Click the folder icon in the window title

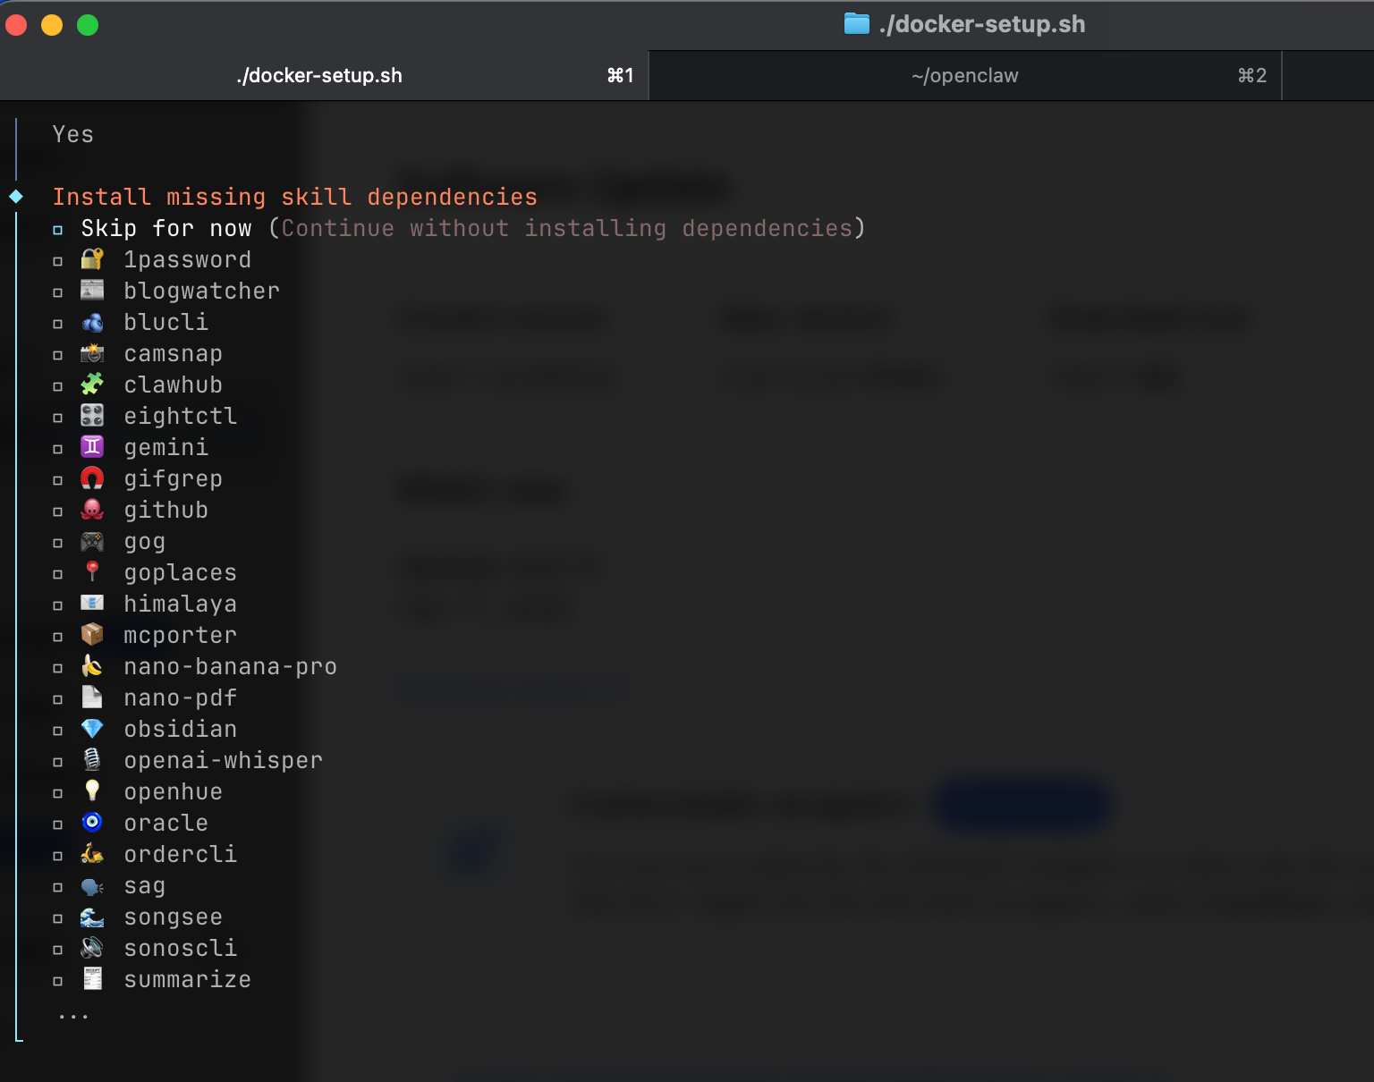tap(856, 24)
